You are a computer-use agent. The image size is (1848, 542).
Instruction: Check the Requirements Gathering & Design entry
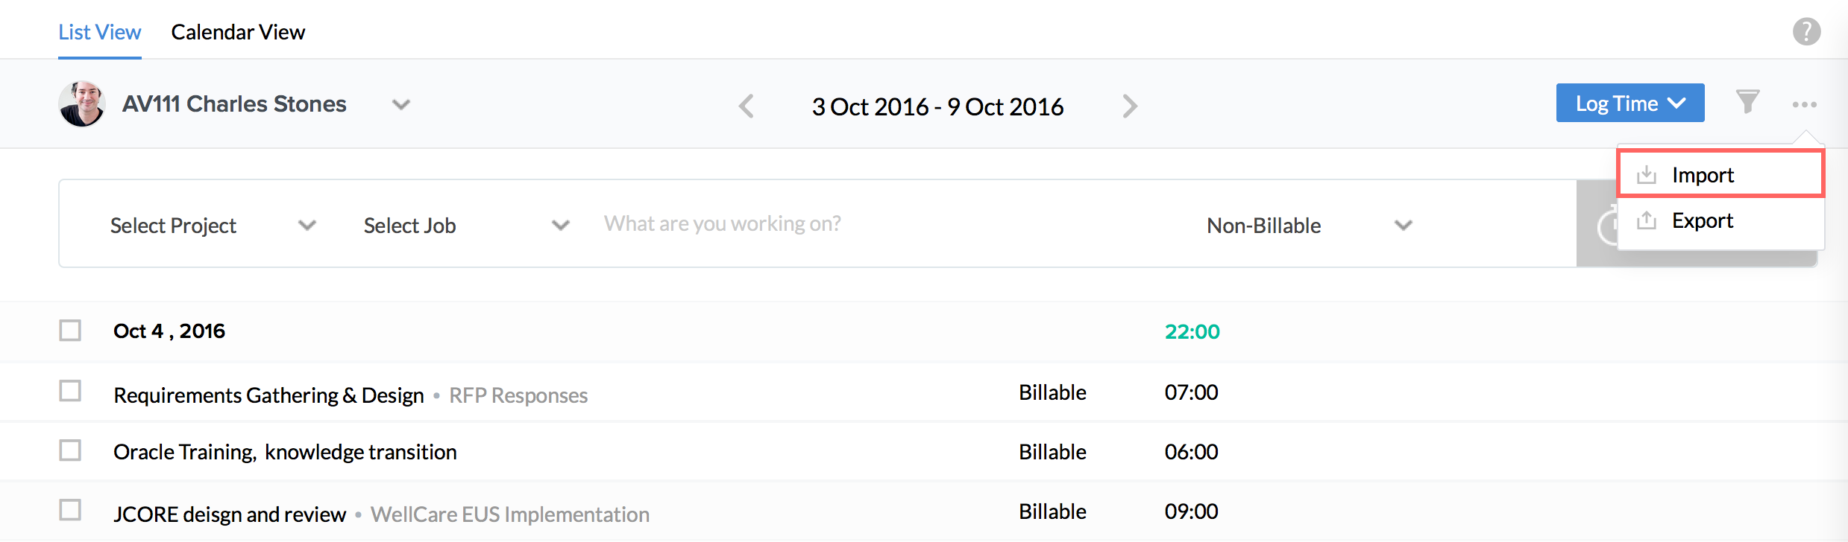pos(70,391)
